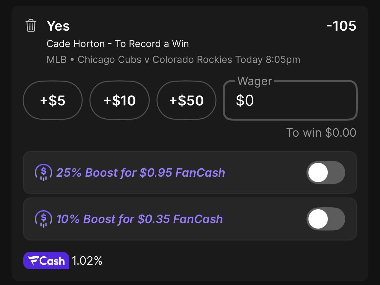Select the "Yes" bet selection heading

tap(58, 26)
